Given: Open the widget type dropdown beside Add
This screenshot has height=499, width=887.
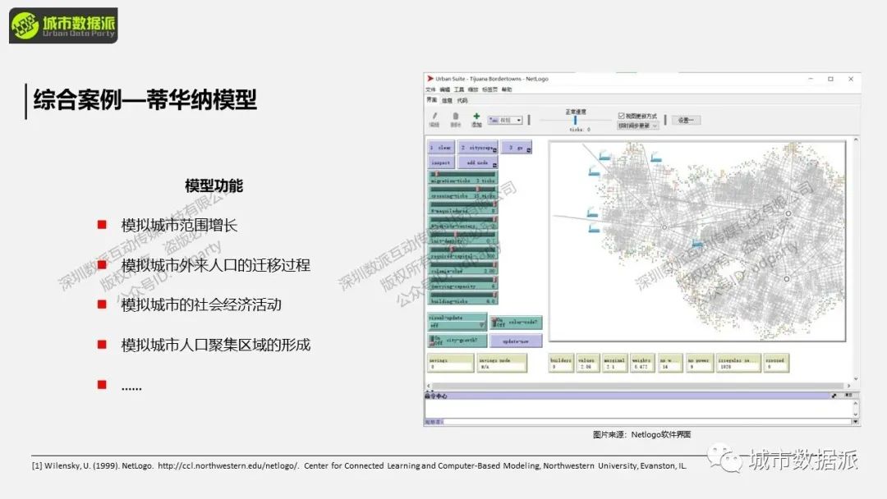Looking at the screenshot, I should [505, 120].
